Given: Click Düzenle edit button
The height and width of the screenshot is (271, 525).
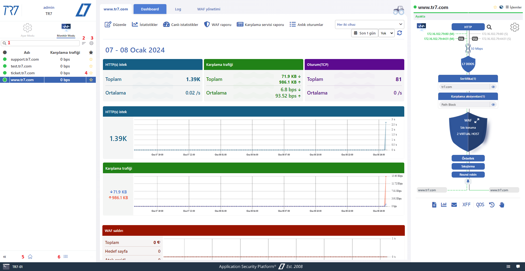Looking at the screenshot, I should (x=116, y=25).
